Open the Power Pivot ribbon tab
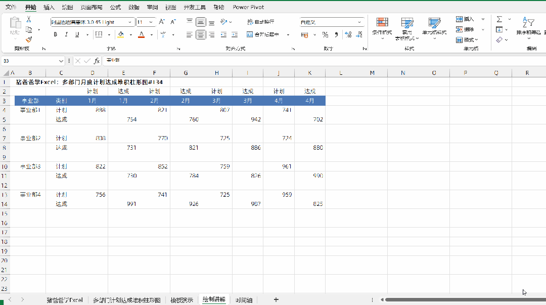 [248, 7]
